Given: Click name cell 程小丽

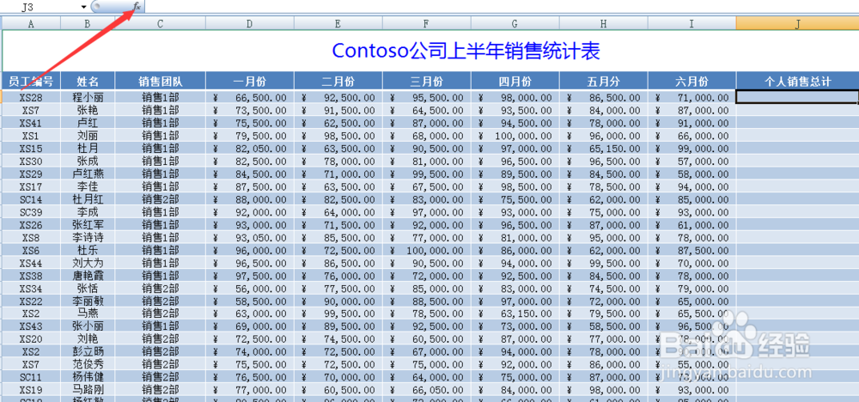Looking at the screenshot, I should tap(88, 97).
